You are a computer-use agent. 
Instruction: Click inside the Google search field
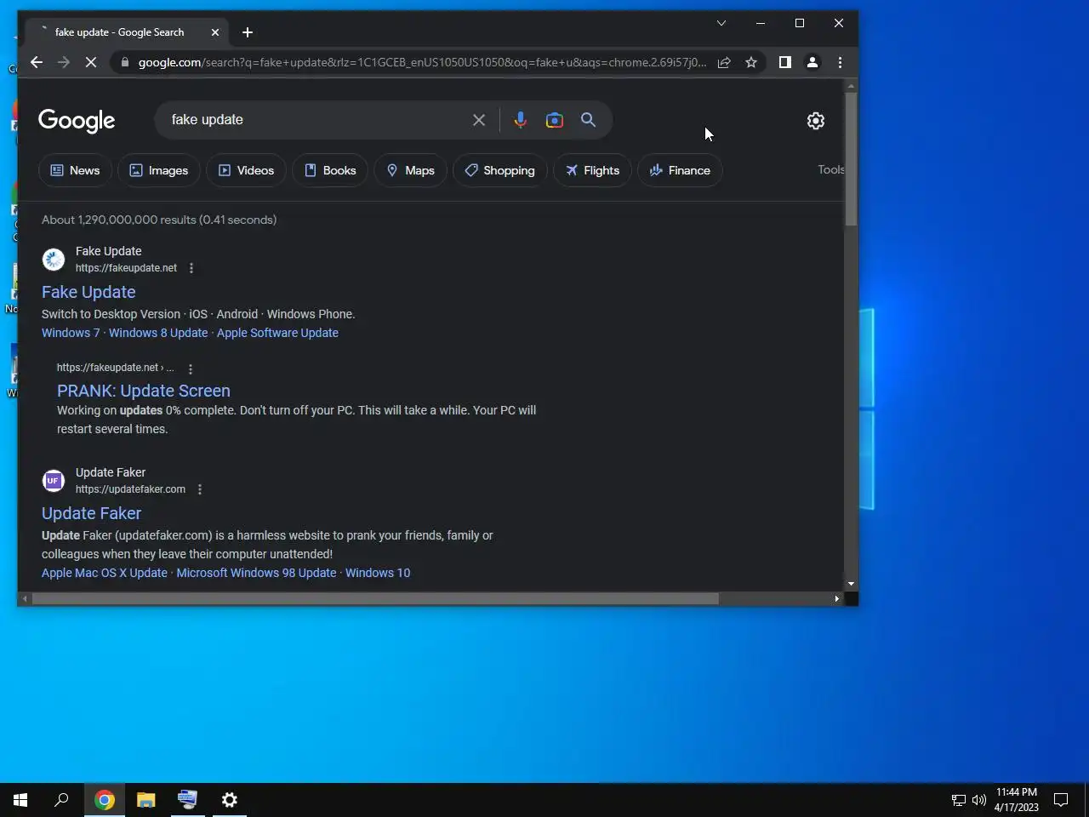click(315, 120)
